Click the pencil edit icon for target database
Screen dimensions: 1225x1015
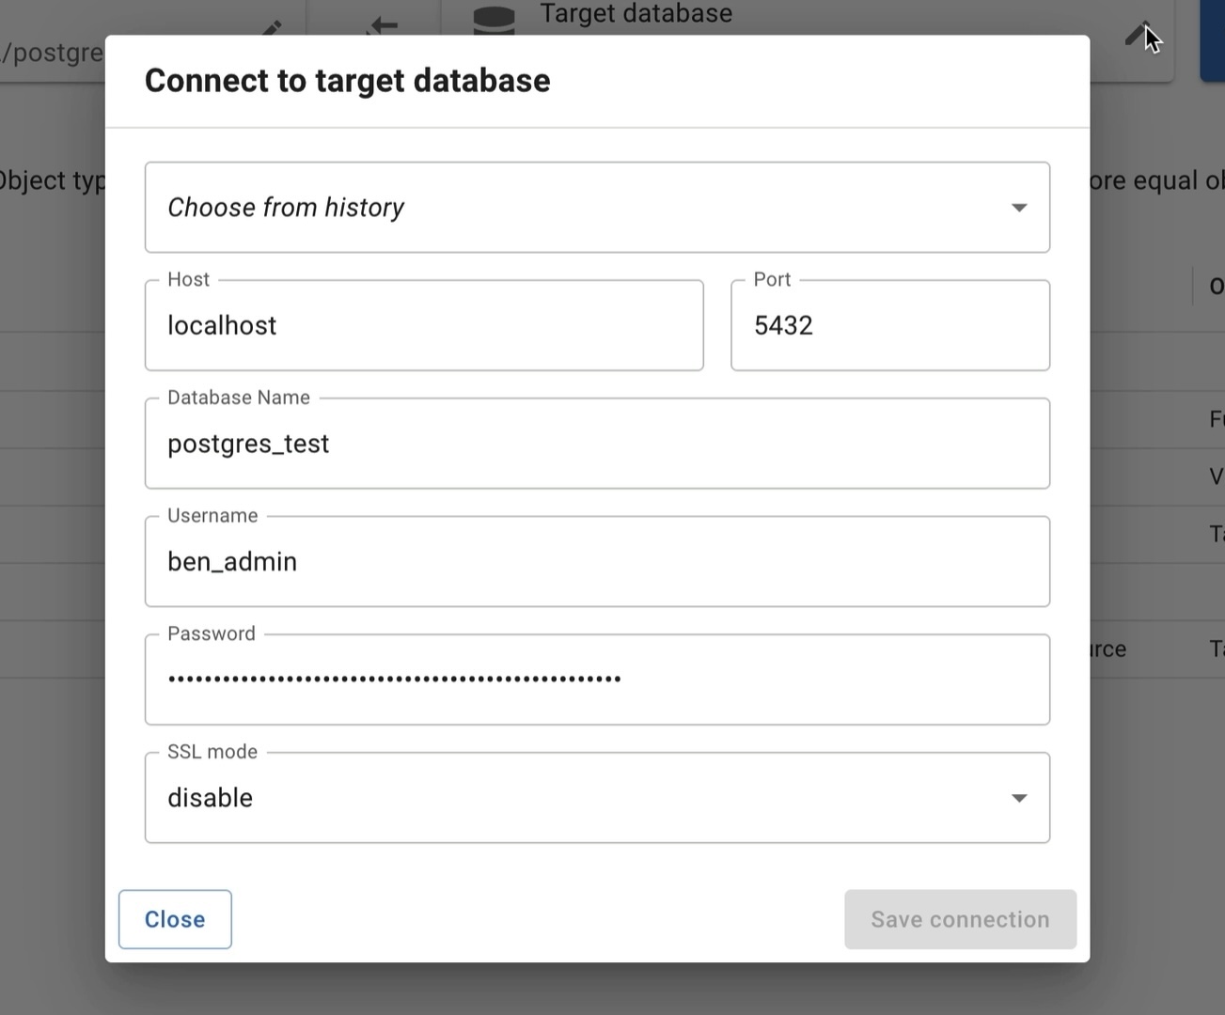1138,34
